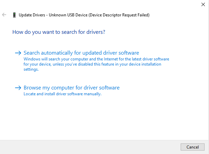Click the arrow icon beside Browse my computer
This screenshot has width=209, height=154.
[18, 88]
